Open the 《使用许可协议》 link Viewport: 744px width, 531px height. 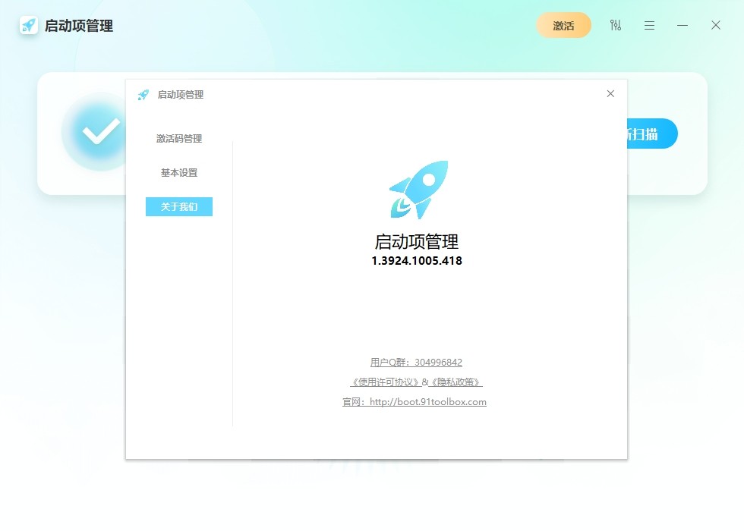385,382
